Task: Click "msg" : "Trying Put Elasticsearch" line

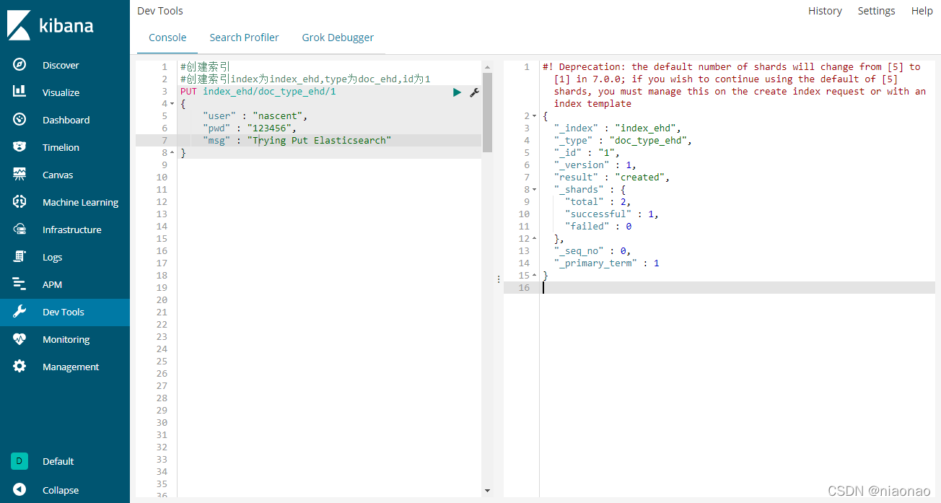Action: pyautogui.click(x=297, y=141)
